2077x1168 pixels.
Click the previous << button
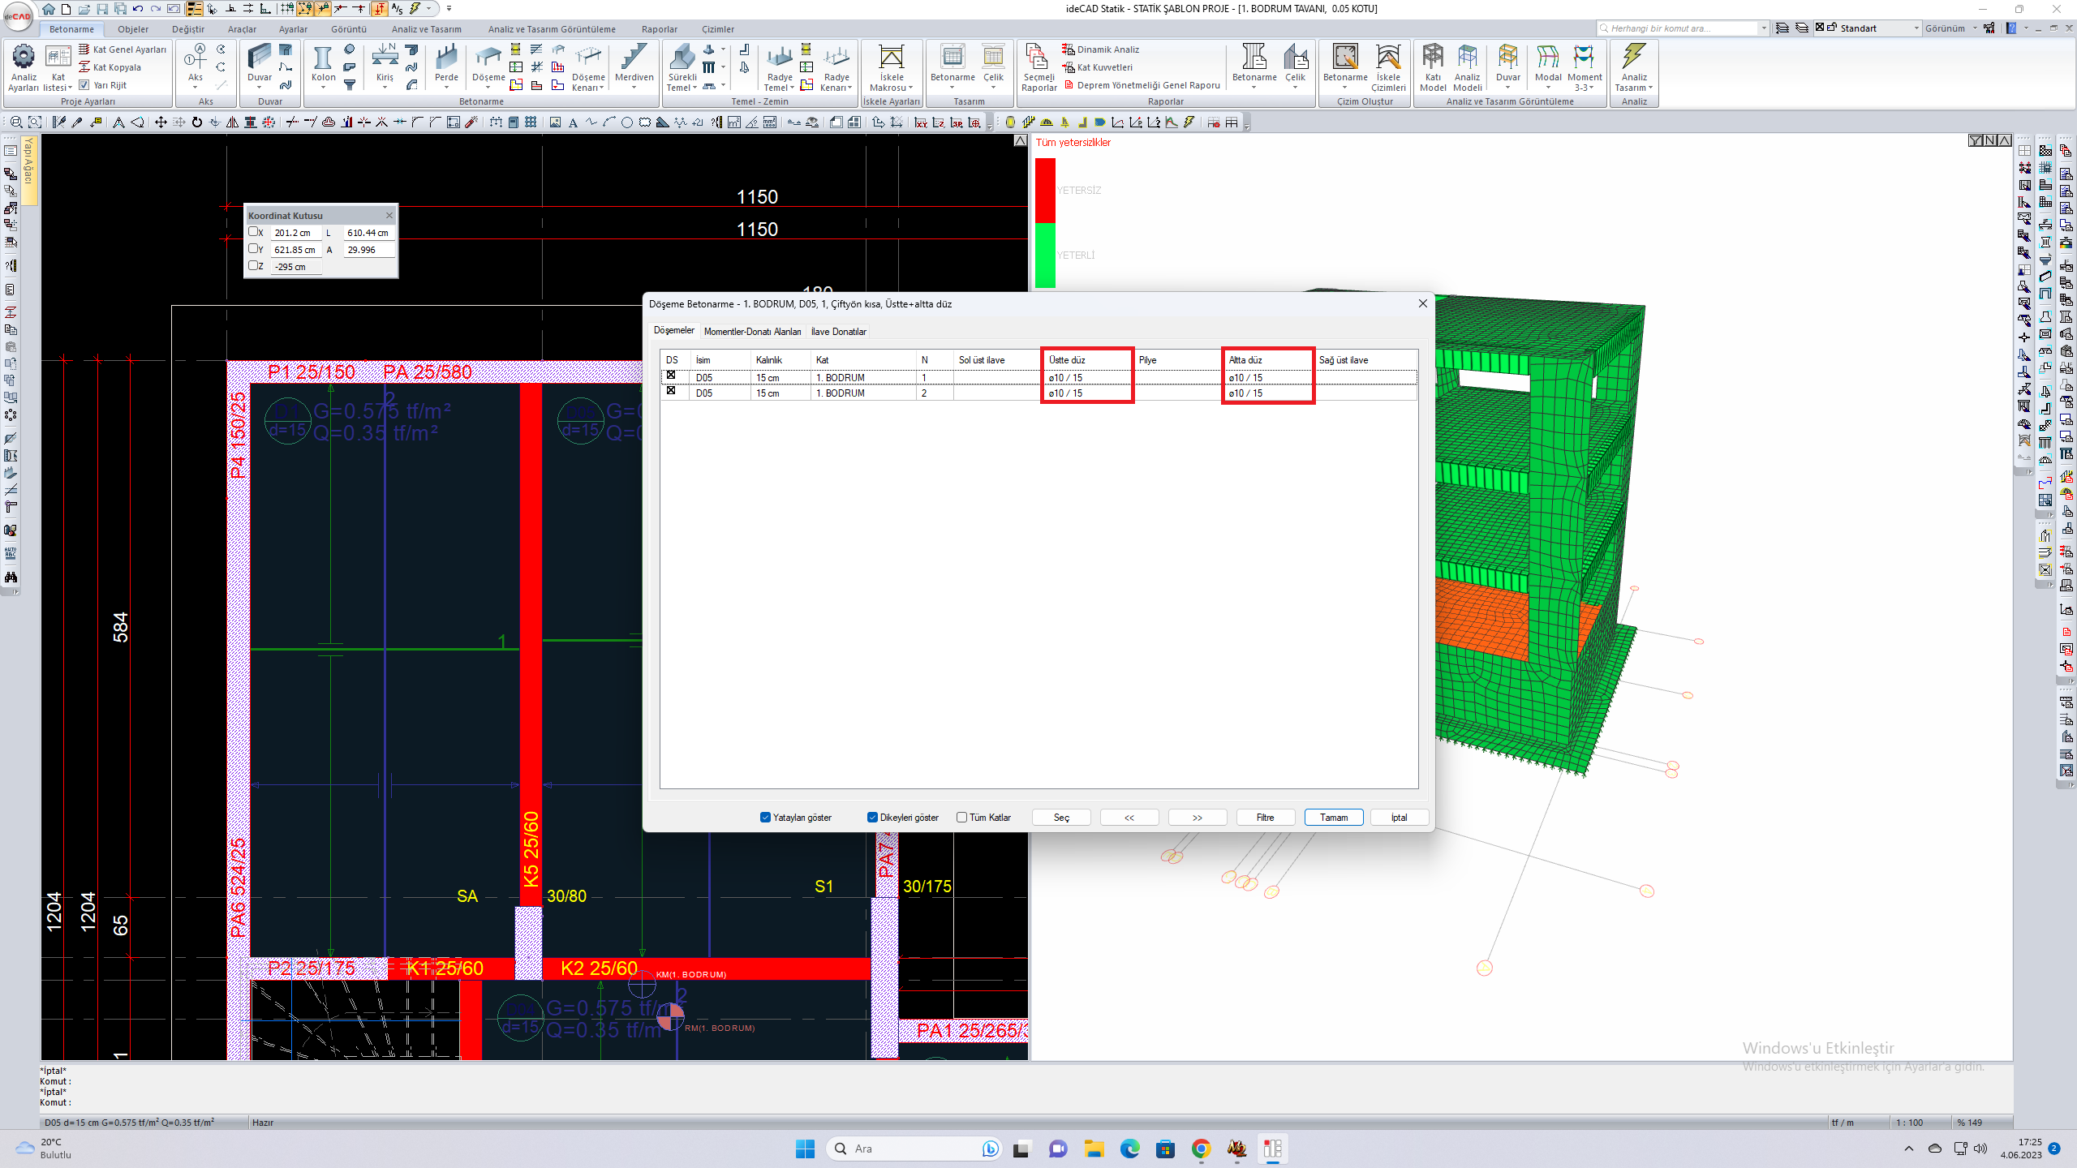point(1129,817)
